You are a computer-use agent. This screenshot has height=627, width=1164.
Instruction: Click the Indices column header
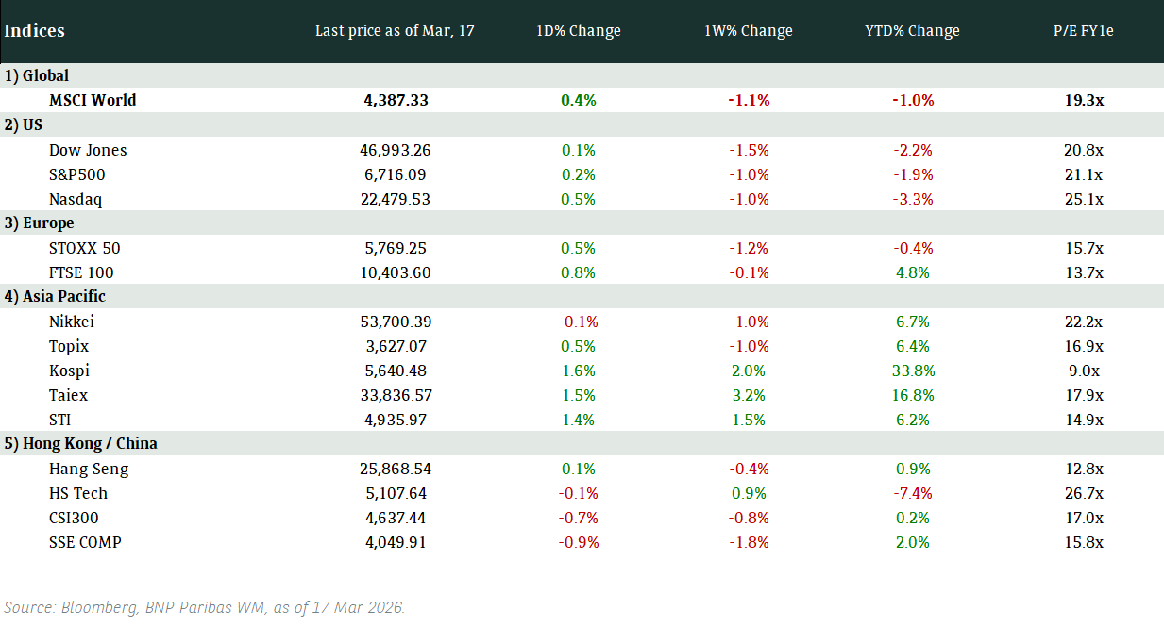[x=34, y=31]
